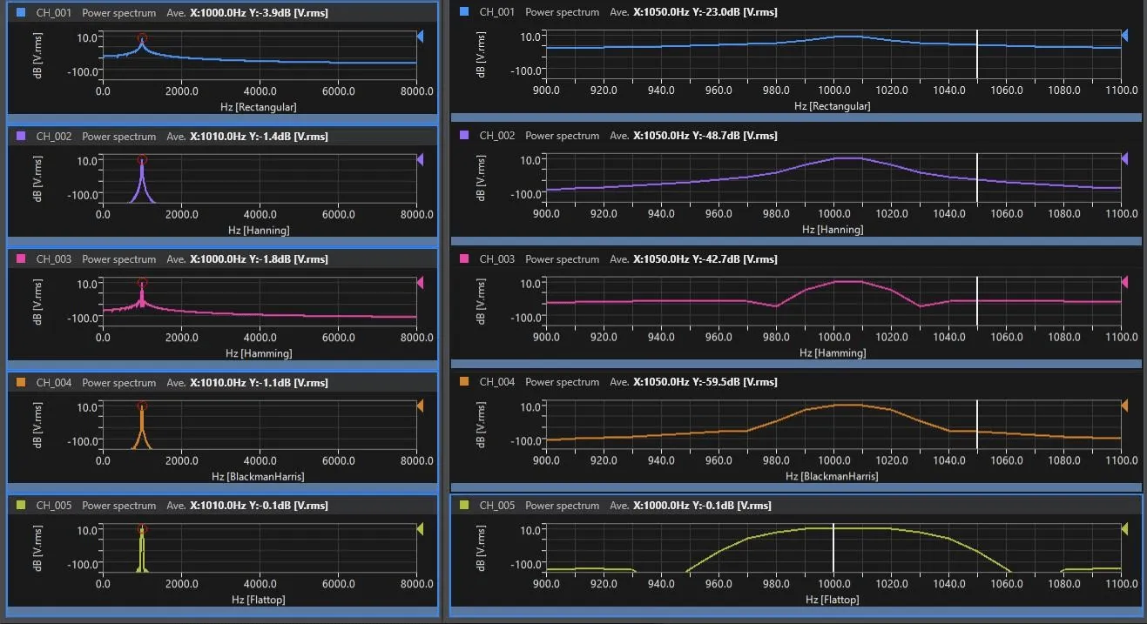Viewport: 1147px width, 624px height.
Task: Click the purple triangle marker on the 0–8000 Hz Hanning graph
Action: [421, 160]
